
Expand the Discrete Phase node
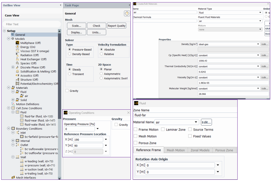pos(13,67)
